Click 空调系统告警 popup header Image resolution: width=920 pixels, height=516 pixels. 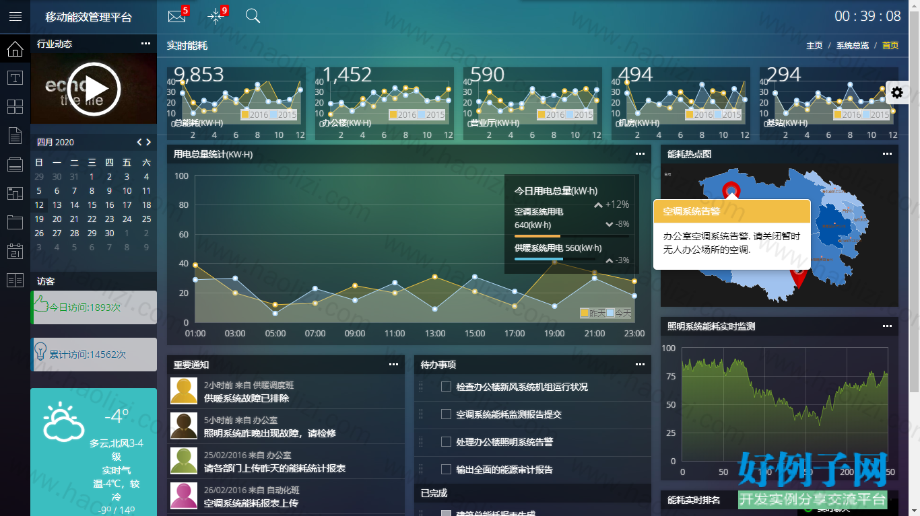[732, 211]
